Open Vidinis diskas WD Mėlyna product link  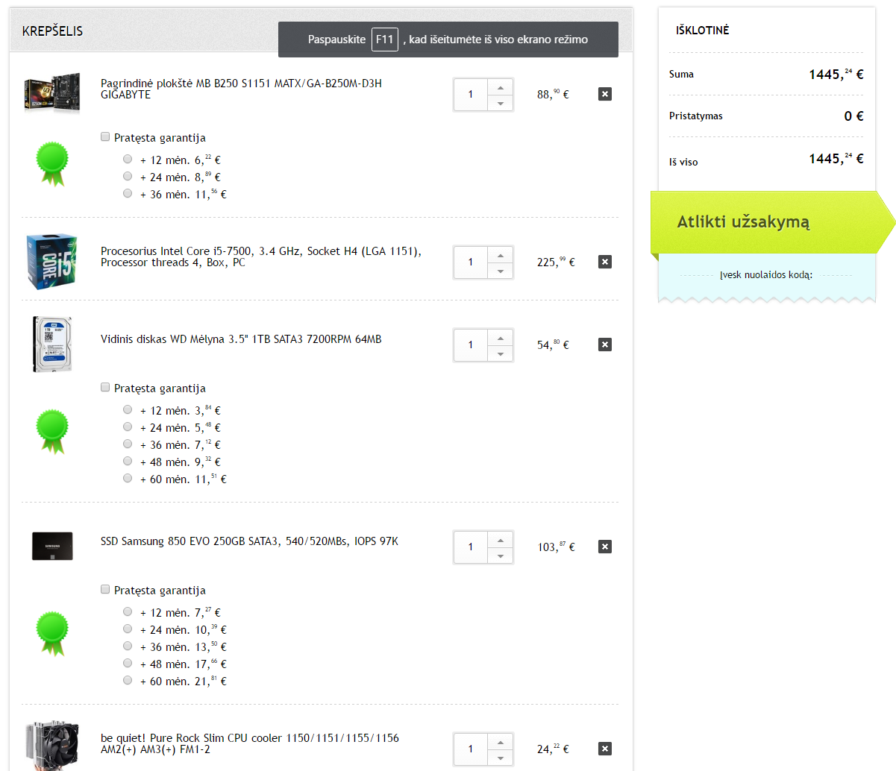(x=241, y=339)
